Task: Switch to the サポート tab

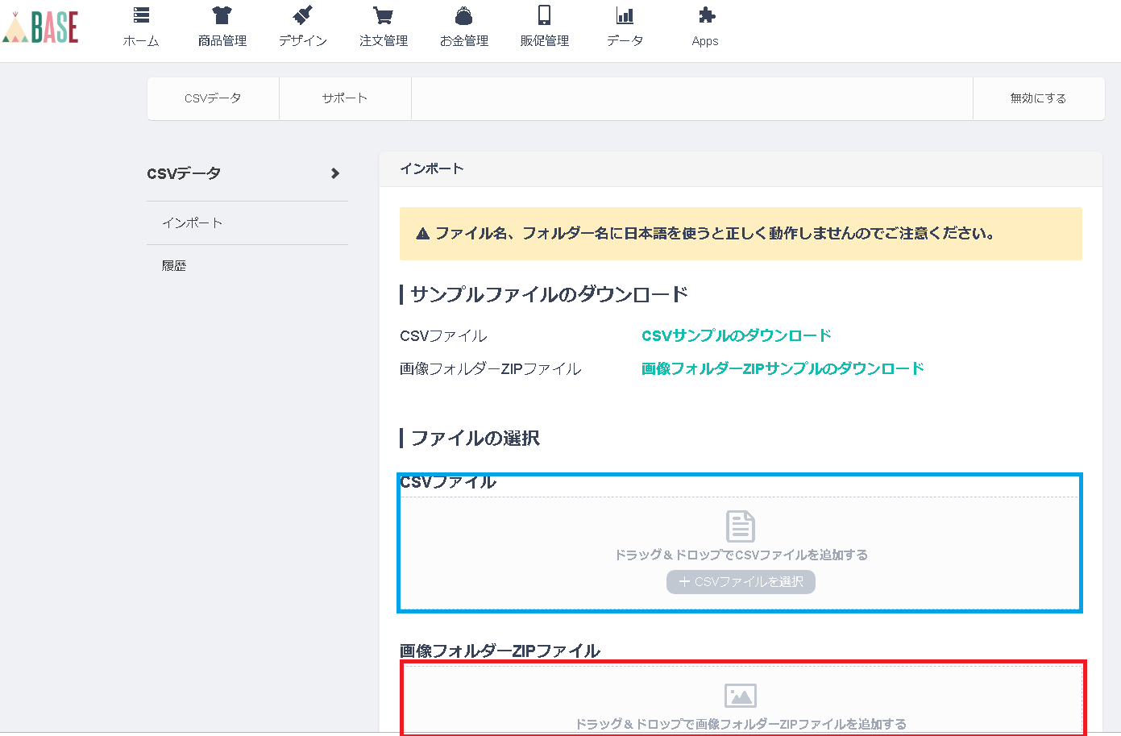Action: click(x=345, y=98)
